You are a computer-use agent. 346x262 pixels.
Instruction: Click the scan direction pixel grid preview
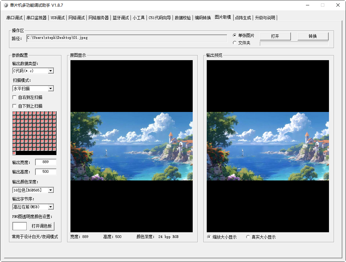pyautogui.click(x=34, y=133)
